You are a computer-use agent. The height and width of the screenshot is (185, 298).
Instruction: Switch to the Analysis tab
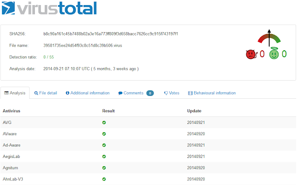[15, 93]
